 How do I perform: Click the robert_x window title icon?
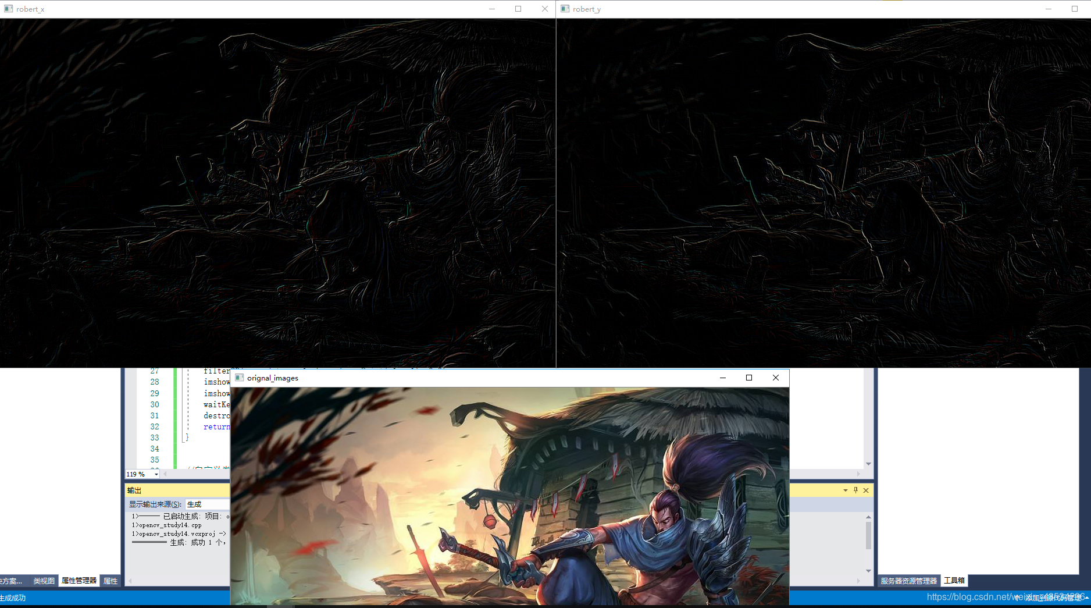[x=8, y=9]
